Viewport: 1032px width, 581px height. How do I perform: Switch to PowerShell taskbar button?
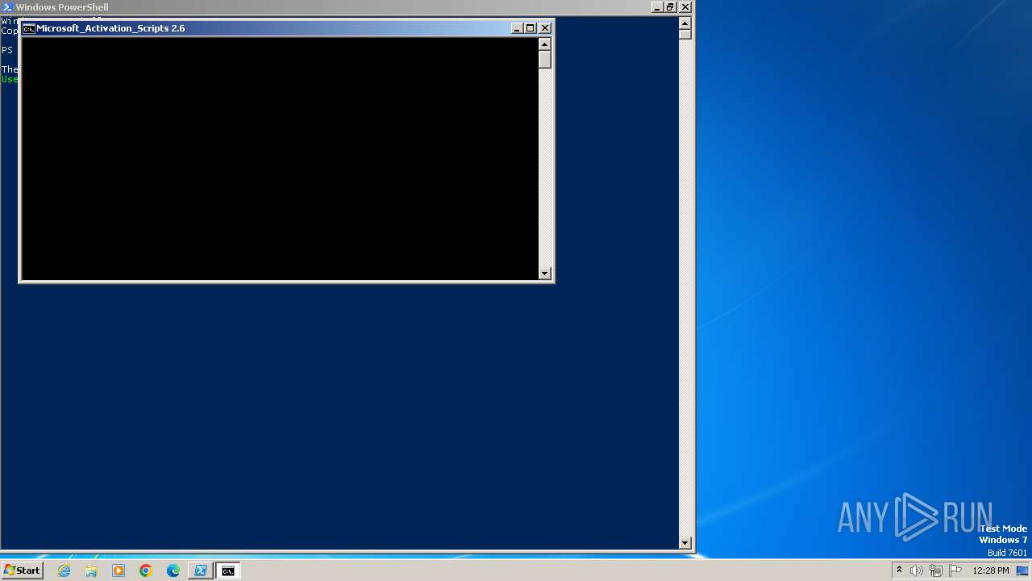click(x=201, y=571)
